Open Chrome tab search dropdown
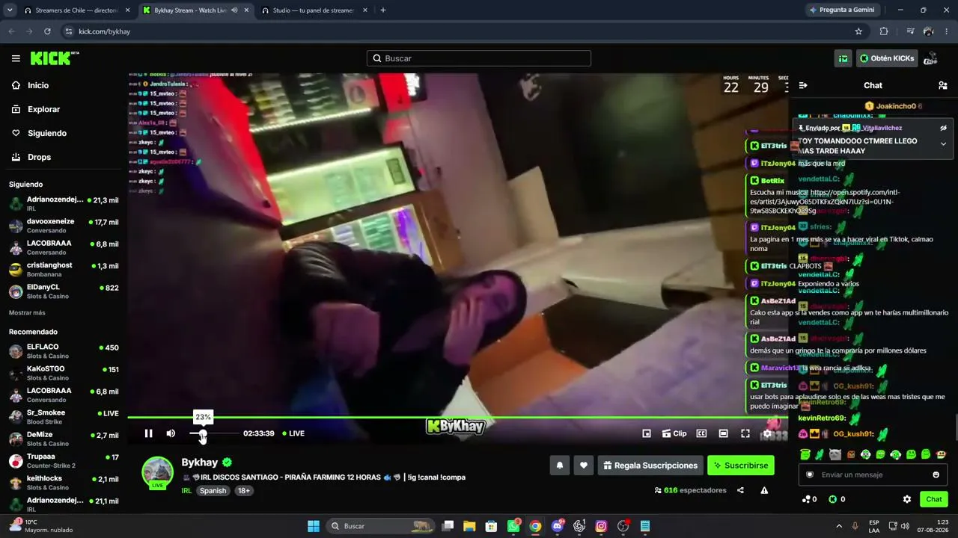 [10, 10]
